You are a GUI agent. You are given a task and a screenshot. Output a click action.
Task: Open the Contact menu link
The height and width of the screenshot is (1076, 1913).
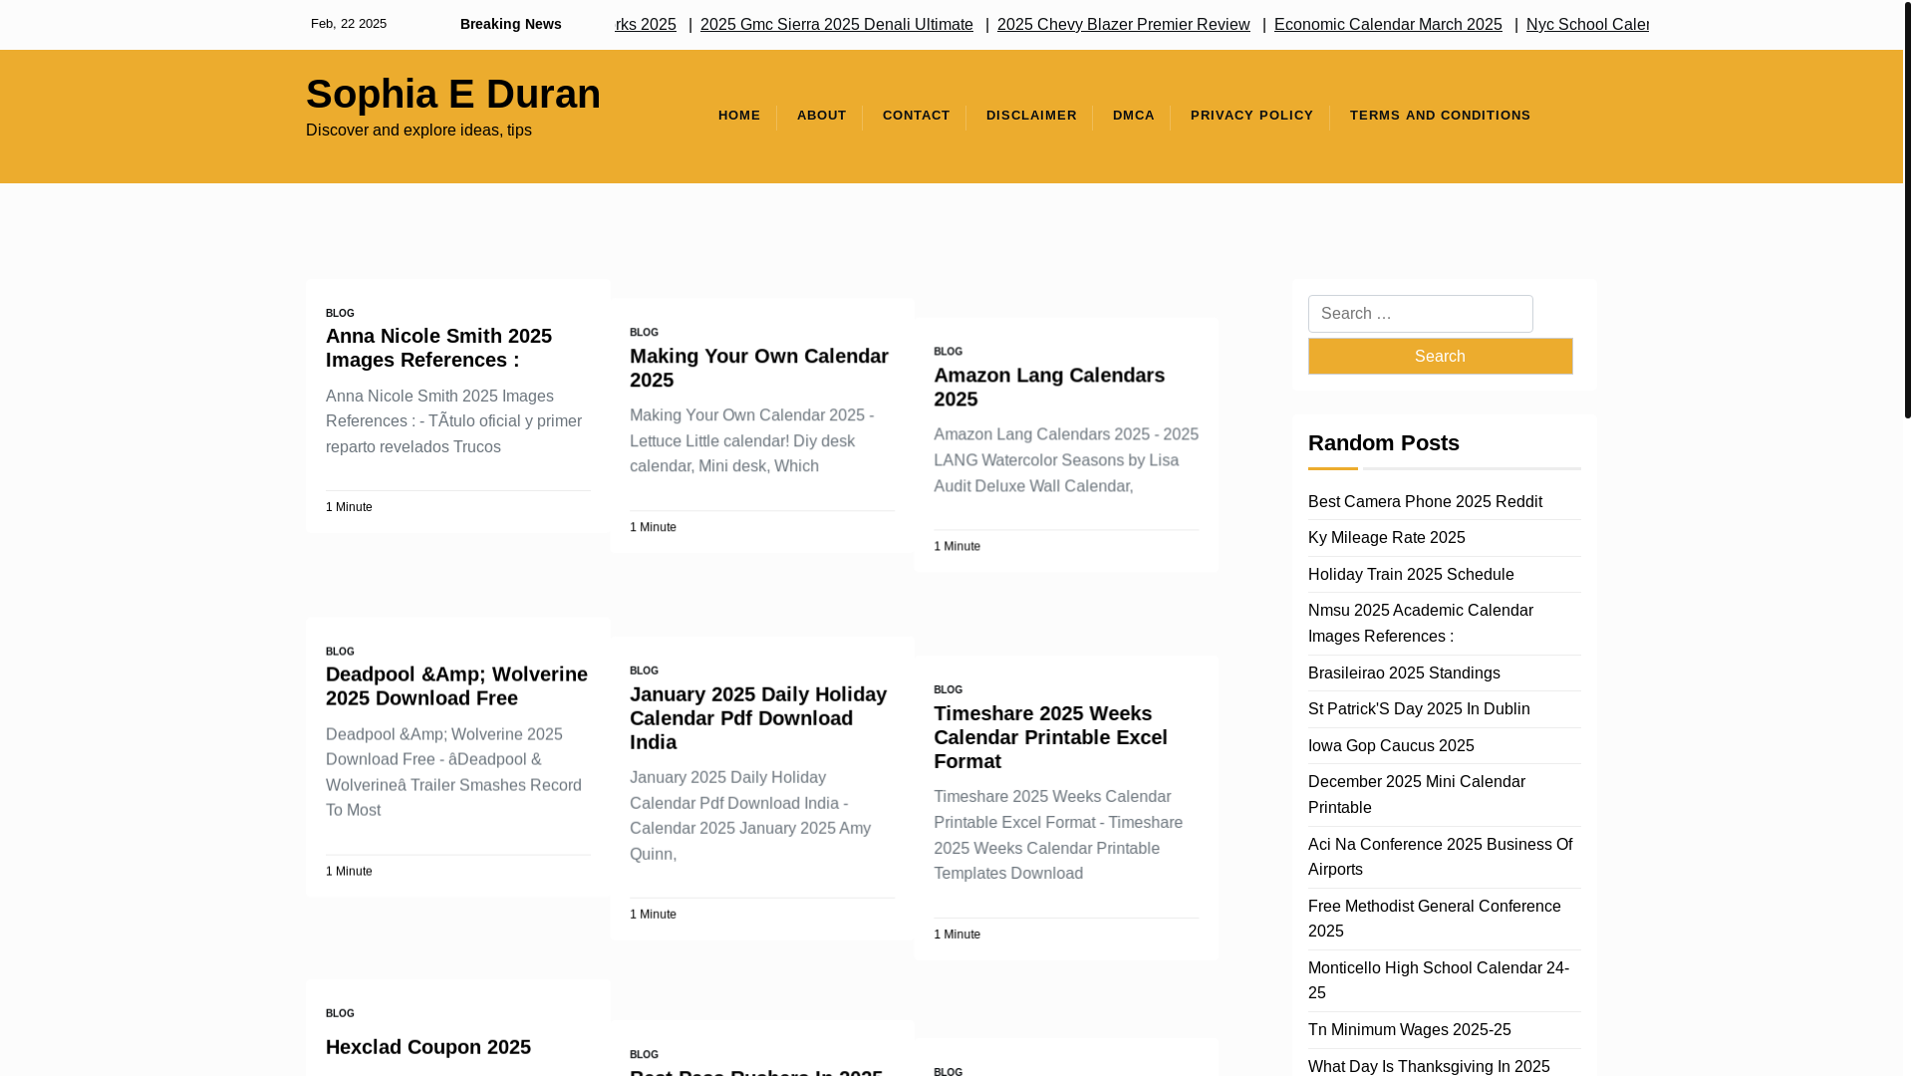coord(916,116)
